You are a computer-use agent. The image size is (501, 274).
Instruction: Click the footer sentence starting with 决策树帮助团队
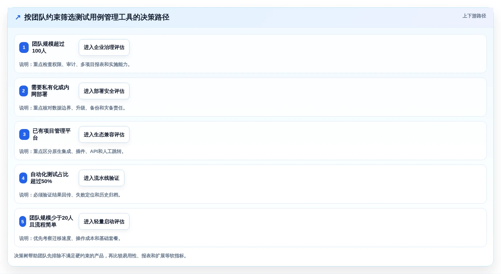(x=101, y=256)
